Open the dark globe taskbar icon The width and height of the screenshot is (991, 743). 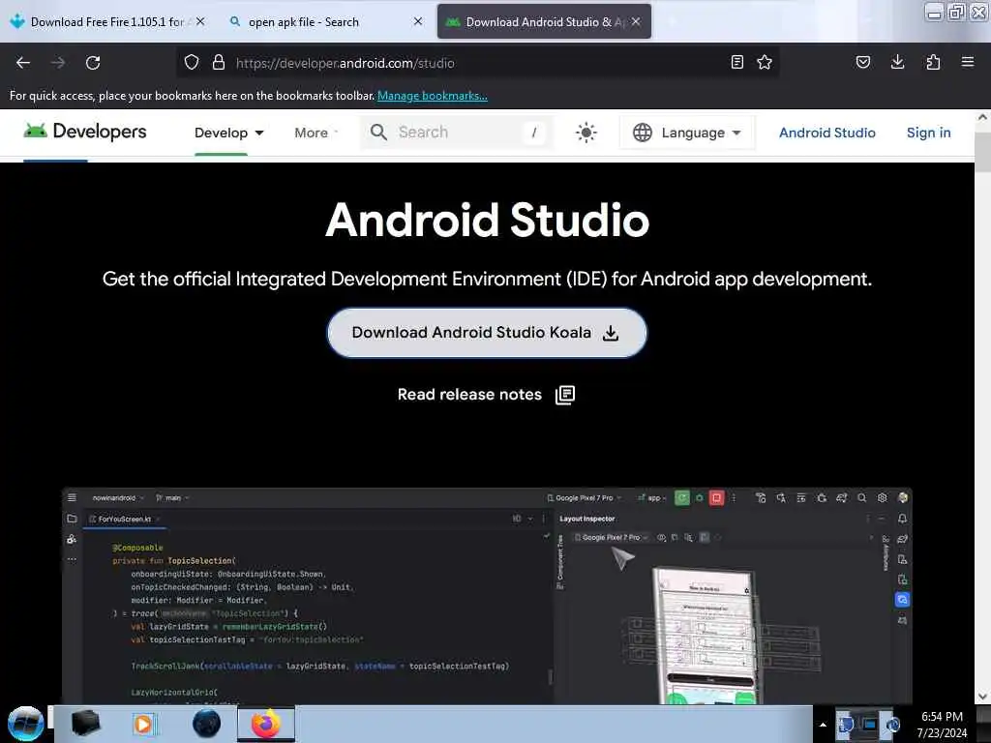pyautogui.click(x=207, y=724)
